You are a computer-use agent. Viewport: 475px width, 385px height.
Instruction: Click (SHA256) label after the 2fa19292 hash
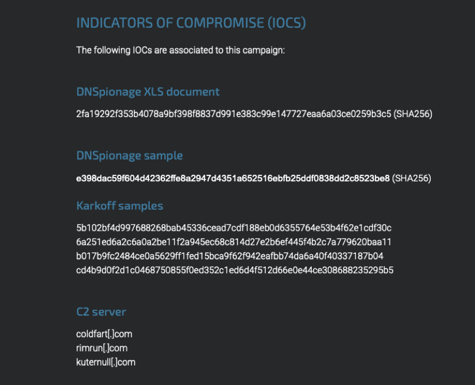point(413,114)
